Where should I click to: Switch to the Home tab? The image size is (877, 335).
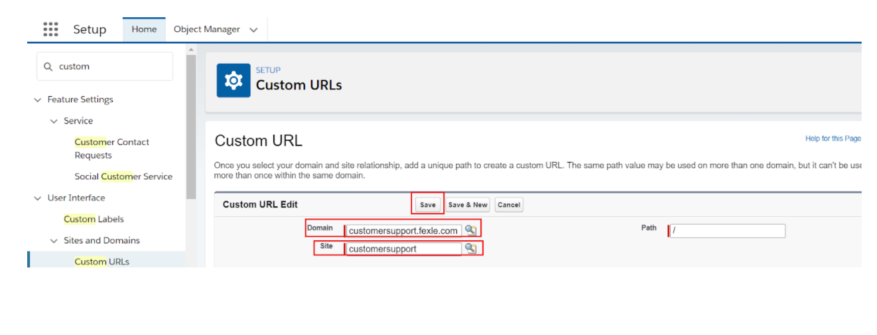(x=144, y=29)
